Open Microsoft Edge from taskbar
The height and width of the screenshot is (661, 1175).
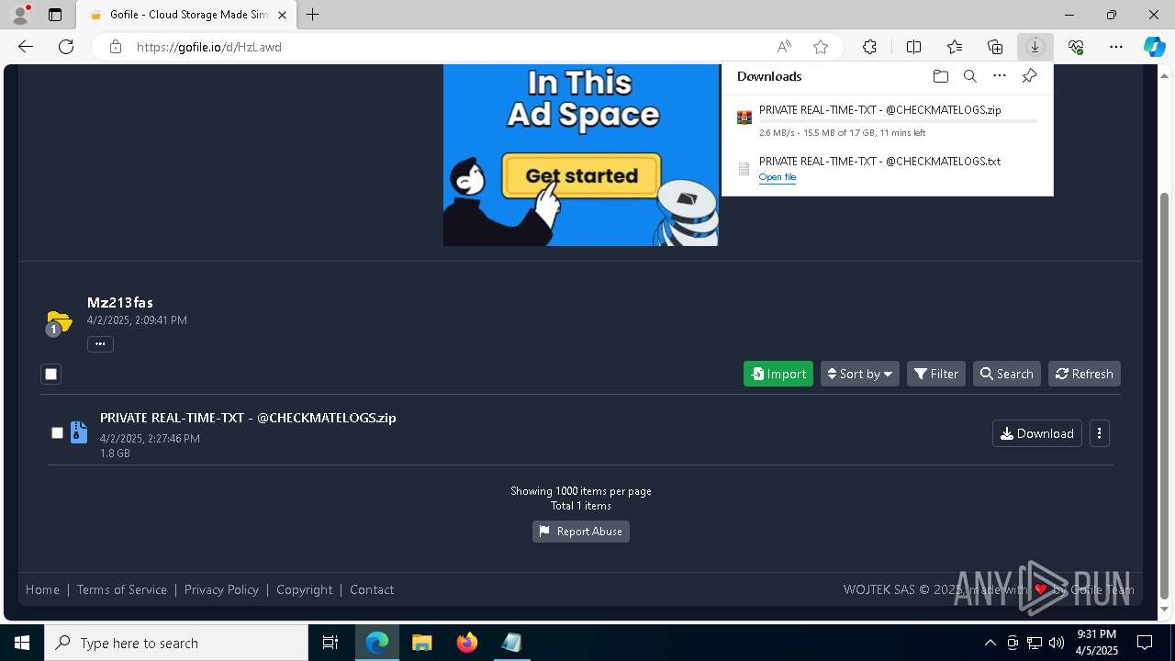pos(377,643)
